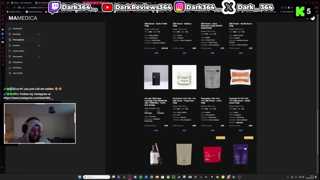
Task: Click the purple pouch product thumbnail
Action: (x=240, y=154)
